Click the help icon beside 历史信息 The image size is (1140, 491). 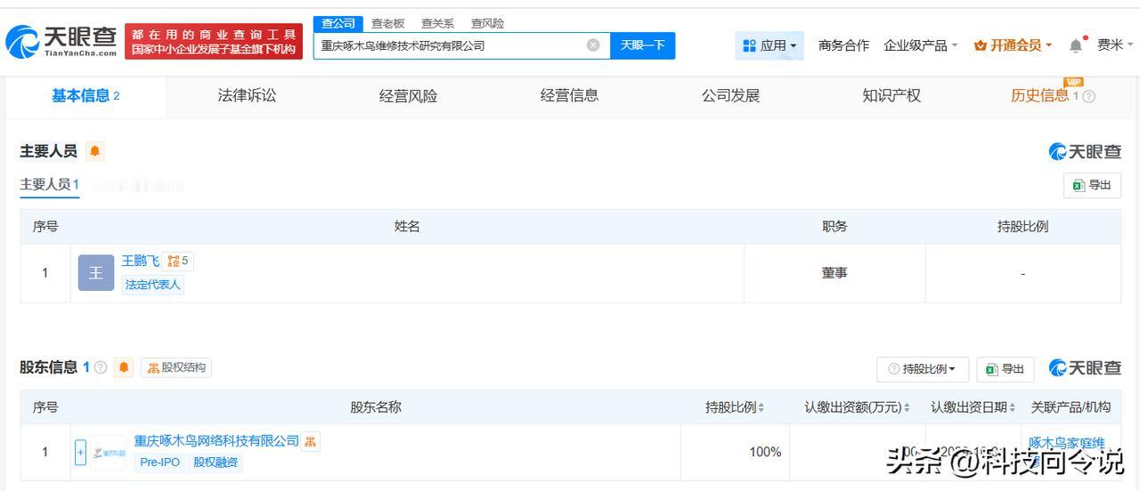click(x=1088, y=97)
